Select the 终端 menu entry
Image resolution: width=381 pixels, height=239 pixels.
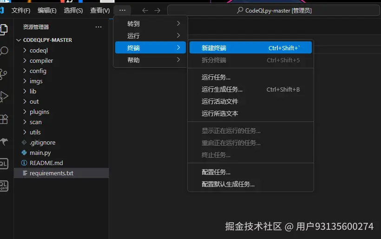(x=151, y=47)
